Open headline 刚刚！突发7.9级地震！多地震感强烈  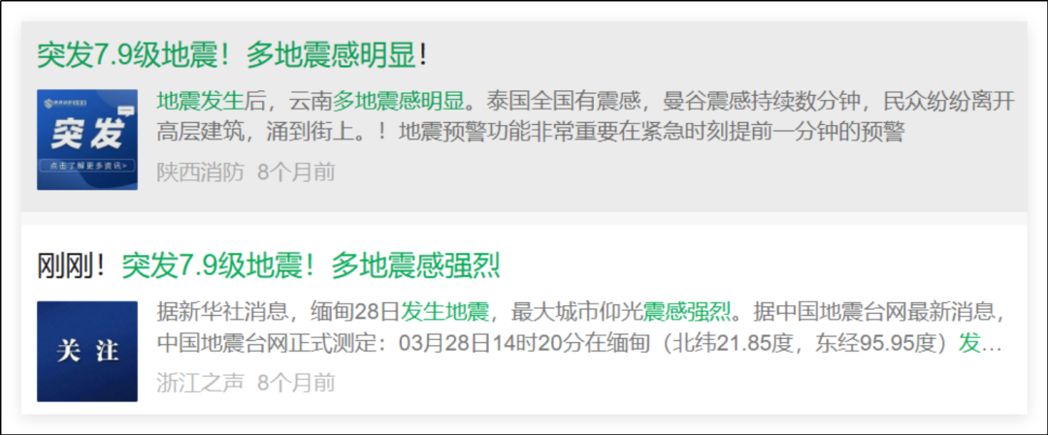click(x=269, y=266)
